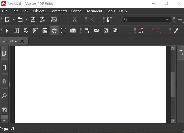Click the fit page zoom icon
184x133 pixels.
click(110, 19)
